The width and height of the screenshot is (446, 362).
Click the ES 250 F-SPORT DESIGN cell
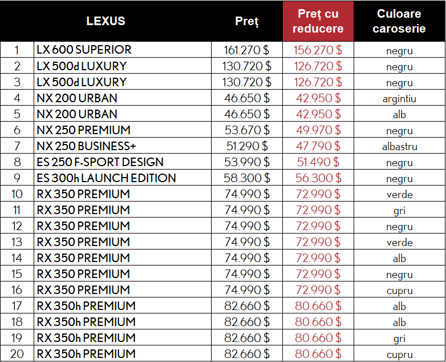click(100, 162)
